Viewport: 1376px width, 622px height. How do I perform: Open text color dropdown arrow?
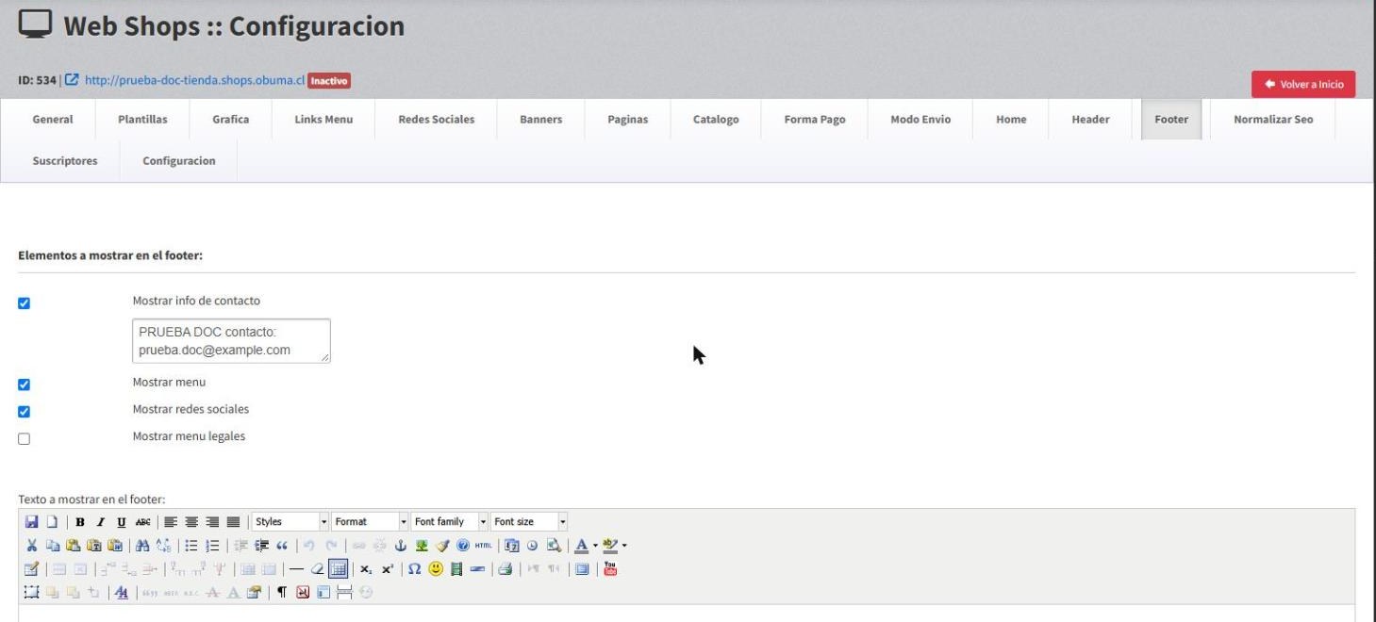[x=595, y=545]
